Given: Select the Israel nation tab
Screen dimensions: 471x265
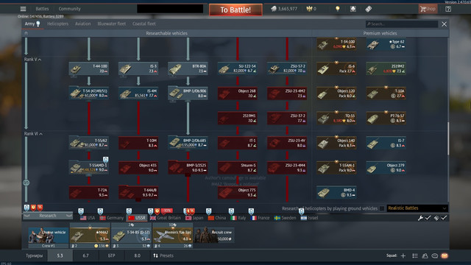Looking at the screenshot, I should click(309, 218).
